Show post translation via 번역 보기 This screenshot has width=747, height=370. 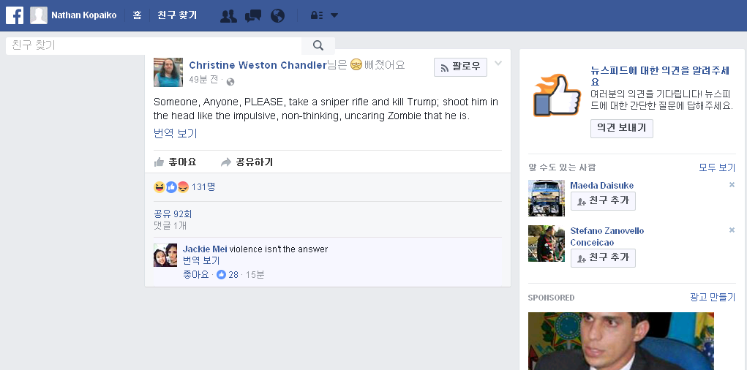pos(176,133)
